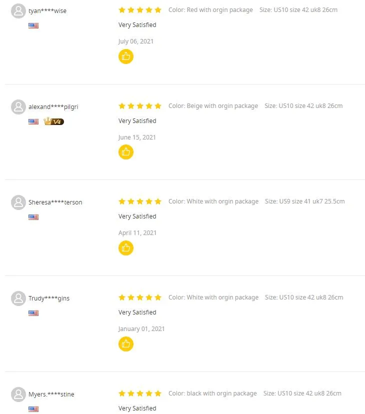Click the US flag under tyan****wise
This screenshot has height=414, width=365.
[x=33, y=25]
